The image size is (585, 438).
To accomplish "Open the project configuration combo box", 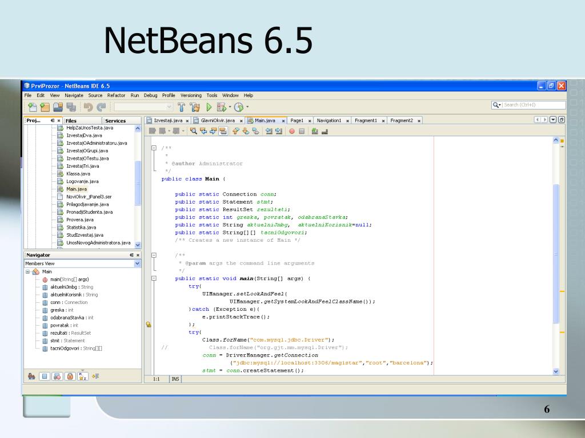I will pos(144,107).
